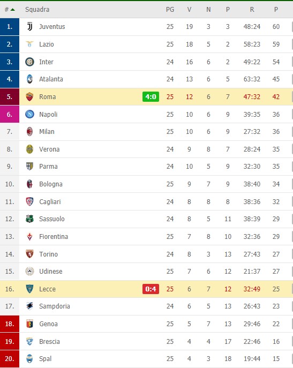Screen dimensions: 293x368
Task: Click the Genoa club crest icon
Action: pos(29,324)
